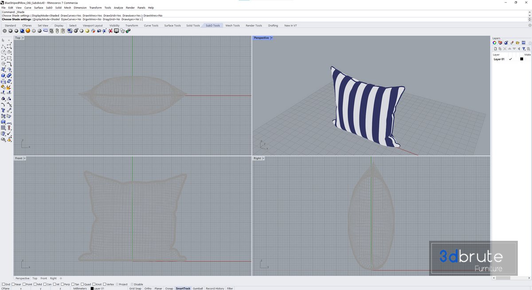Switch to the Mesh Tools toolbar tab
This screenshot has height=290, width=532.
(232, 25)
